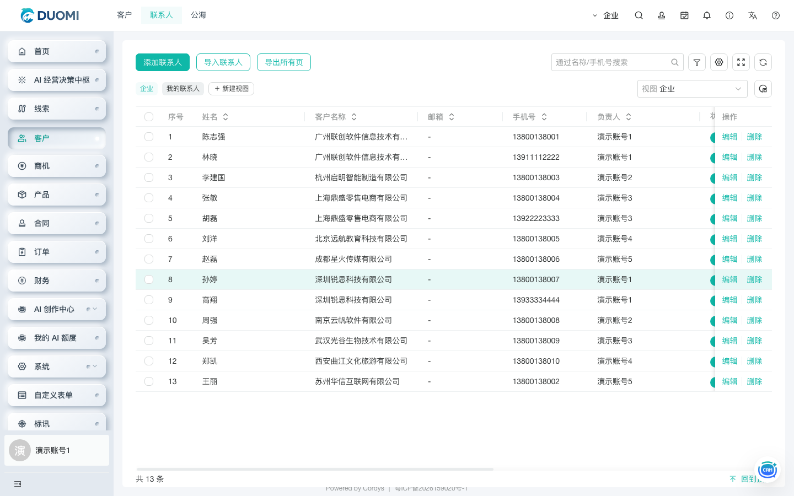Viewport: 794px width, 496px height.
Task: Refresh the contact list
Action: 763,62
